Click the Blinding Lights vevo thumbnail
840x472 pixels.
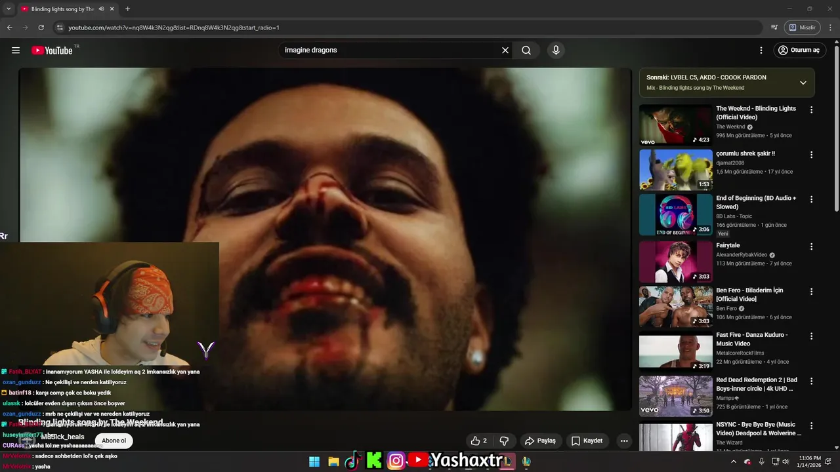pyautogui.click(x=675, y=125)
